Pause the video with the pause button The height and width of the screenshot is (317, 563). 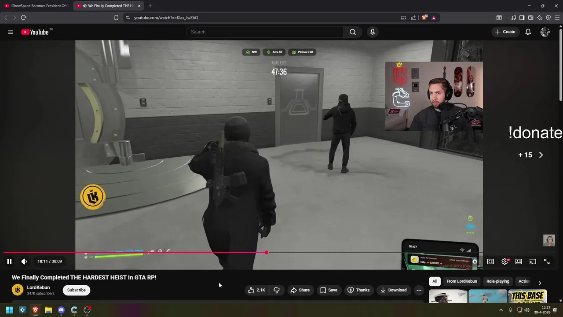[9, 262]
